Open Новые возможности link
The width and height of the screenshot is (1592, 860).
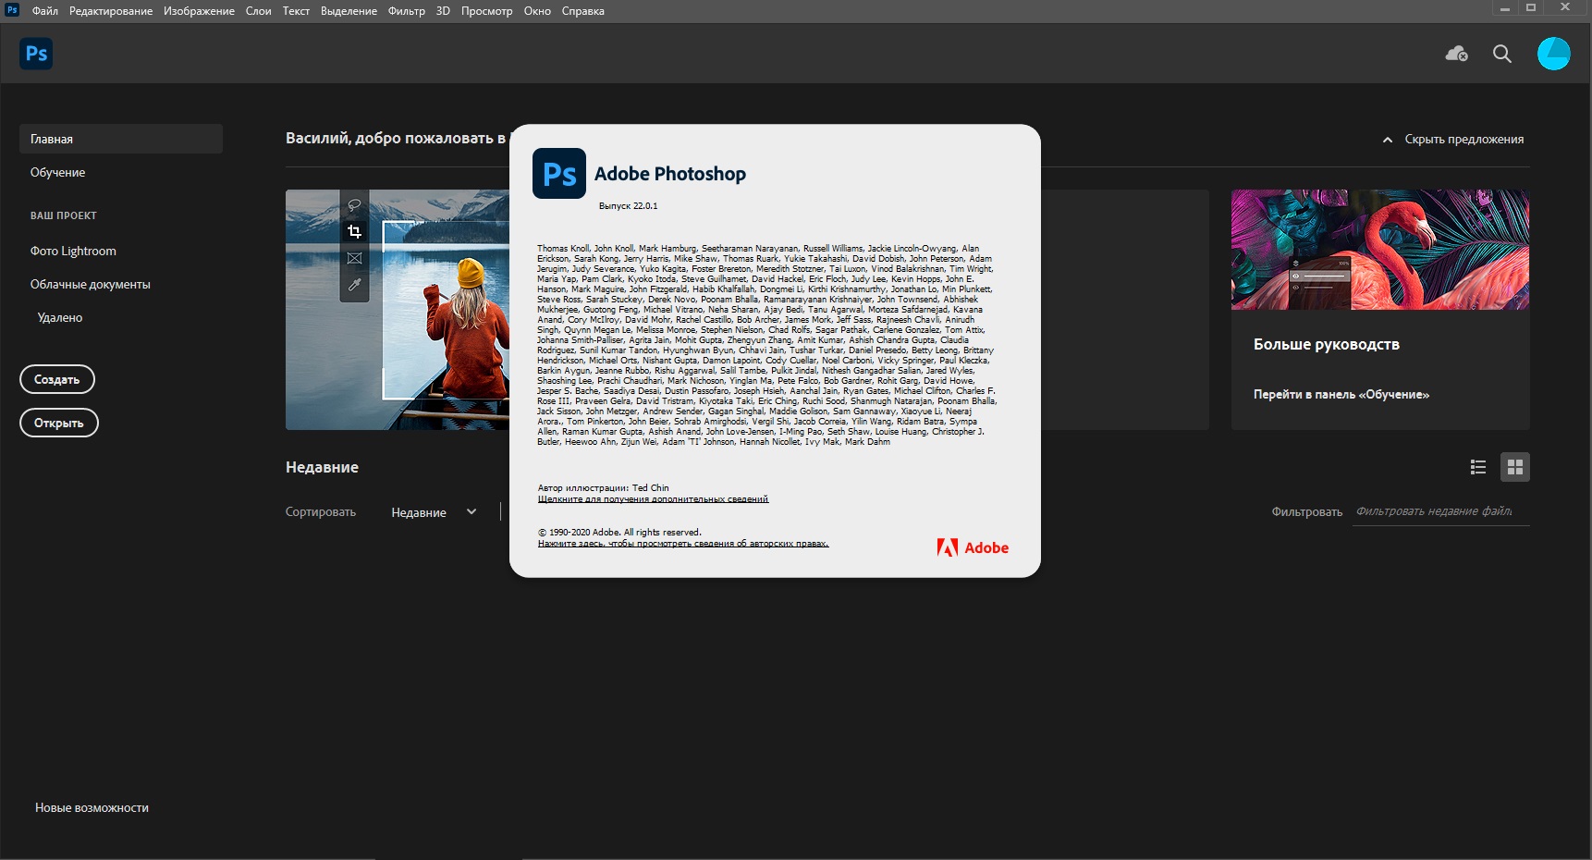click(92, 807)
